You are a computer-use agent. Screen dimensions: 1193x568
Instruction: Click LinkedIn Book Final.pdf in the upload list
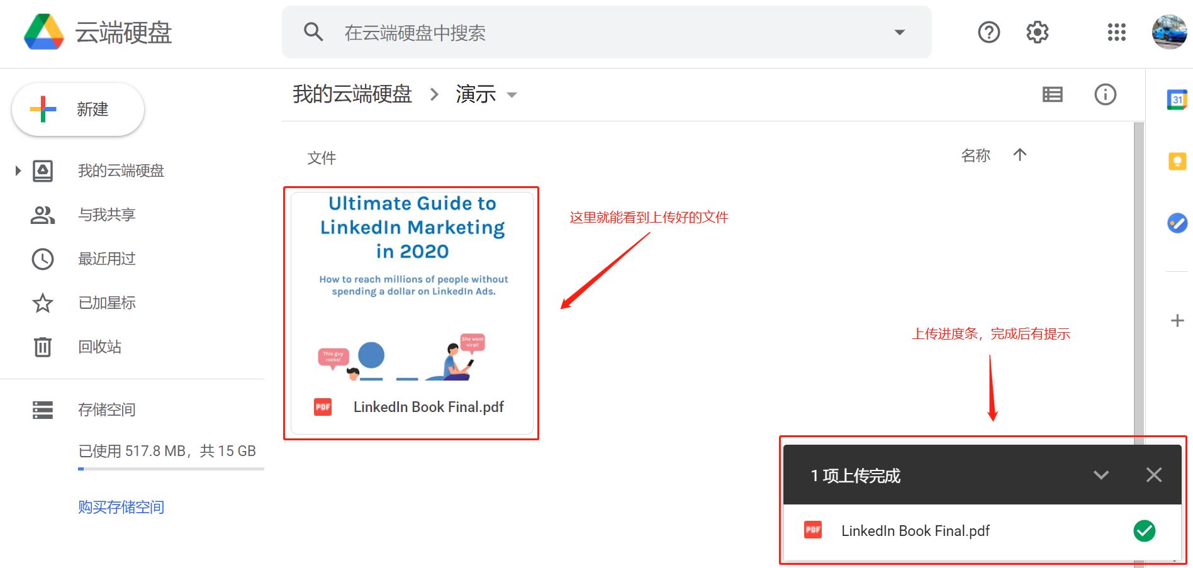click(916, 531)
